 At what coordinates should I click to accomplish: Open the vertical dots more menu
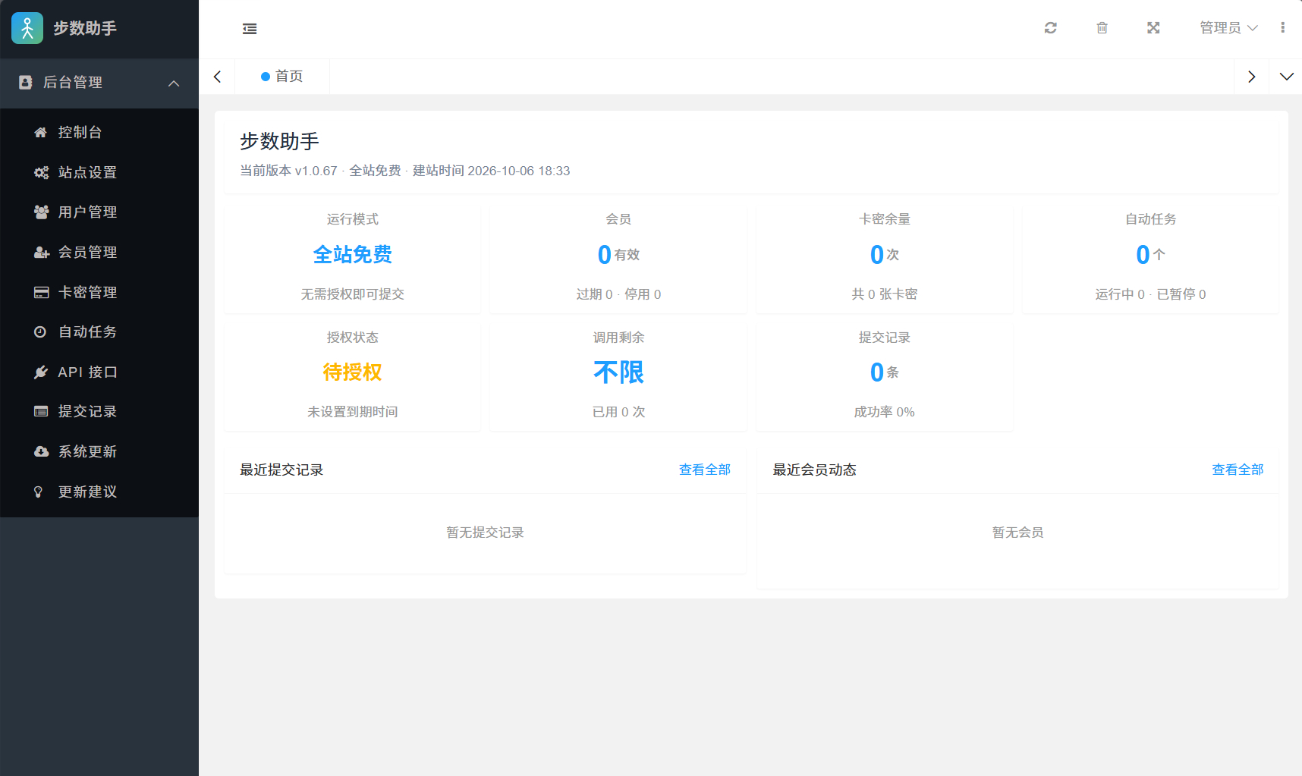point(1283,28)
